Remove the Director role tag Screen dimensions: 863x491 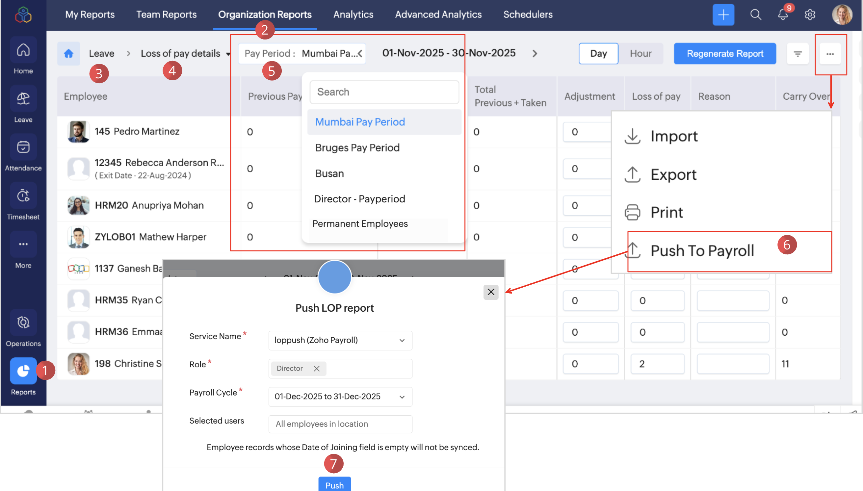point(316,369)
